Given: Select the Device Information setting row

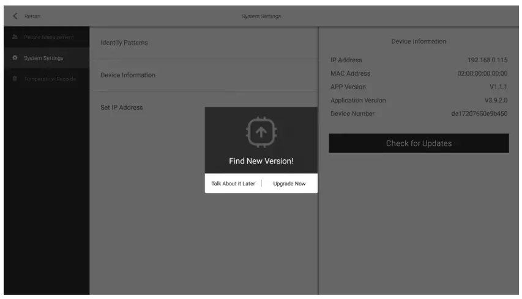Looking at the screenshot, I should (127, 75).
